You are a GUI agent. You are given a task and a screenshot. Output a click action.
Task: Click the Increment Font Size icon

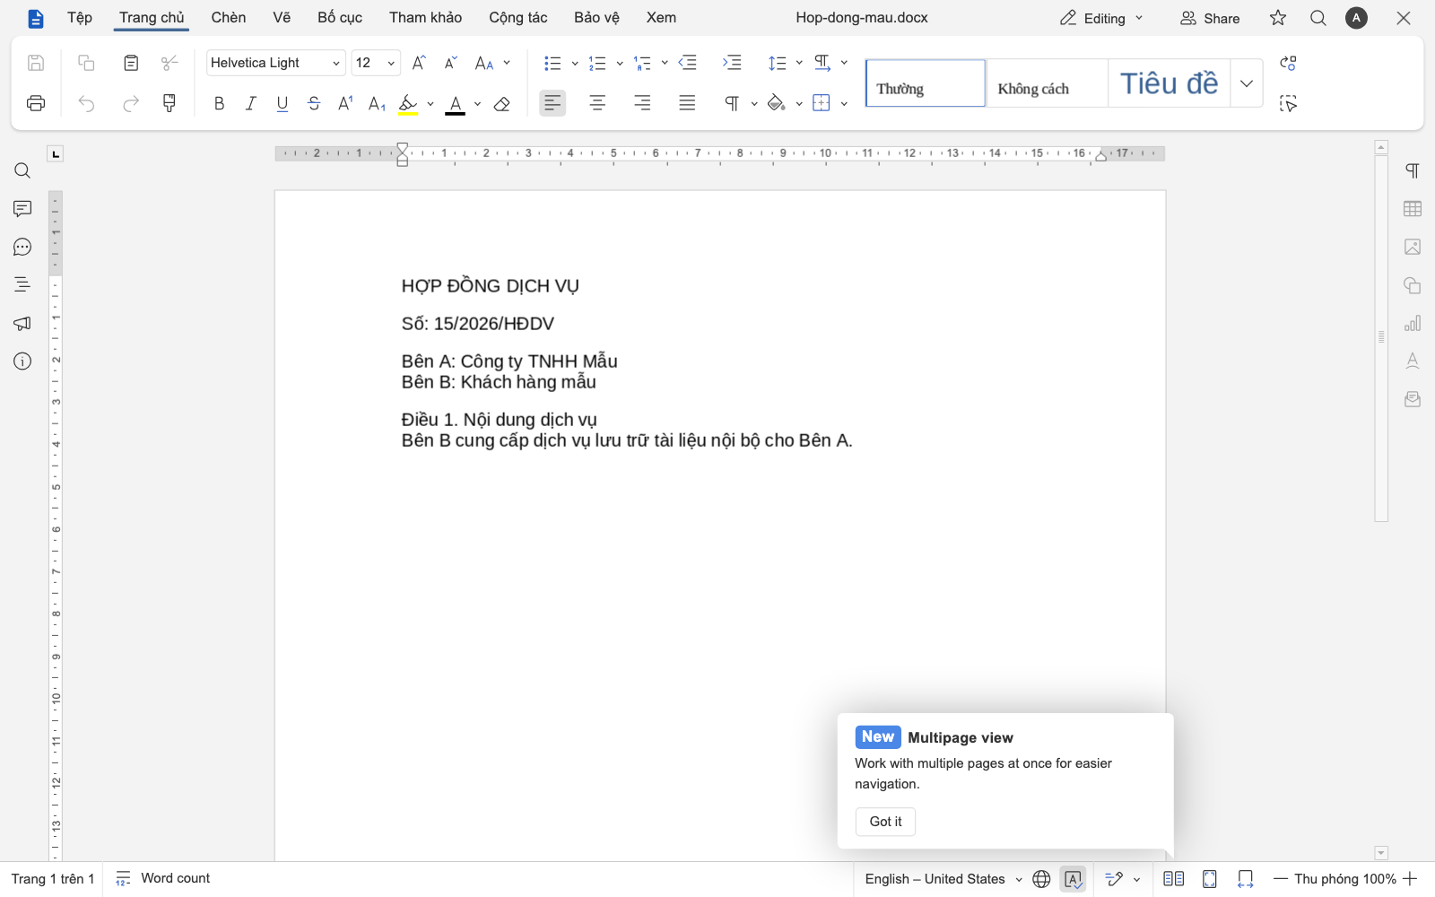(x=419, y=63)
